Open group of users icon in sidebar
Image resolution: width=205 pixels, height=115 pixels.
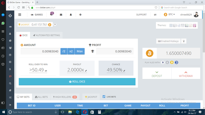click(x=10, y=48)
